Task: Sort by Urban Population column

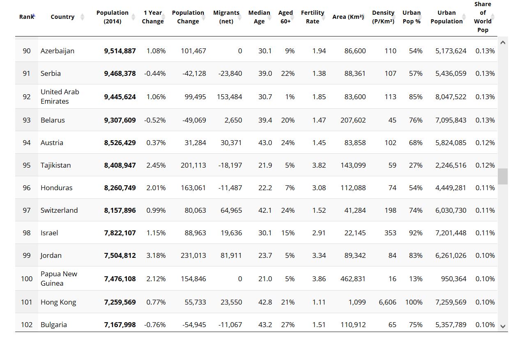Action: (x=447, y=17)
